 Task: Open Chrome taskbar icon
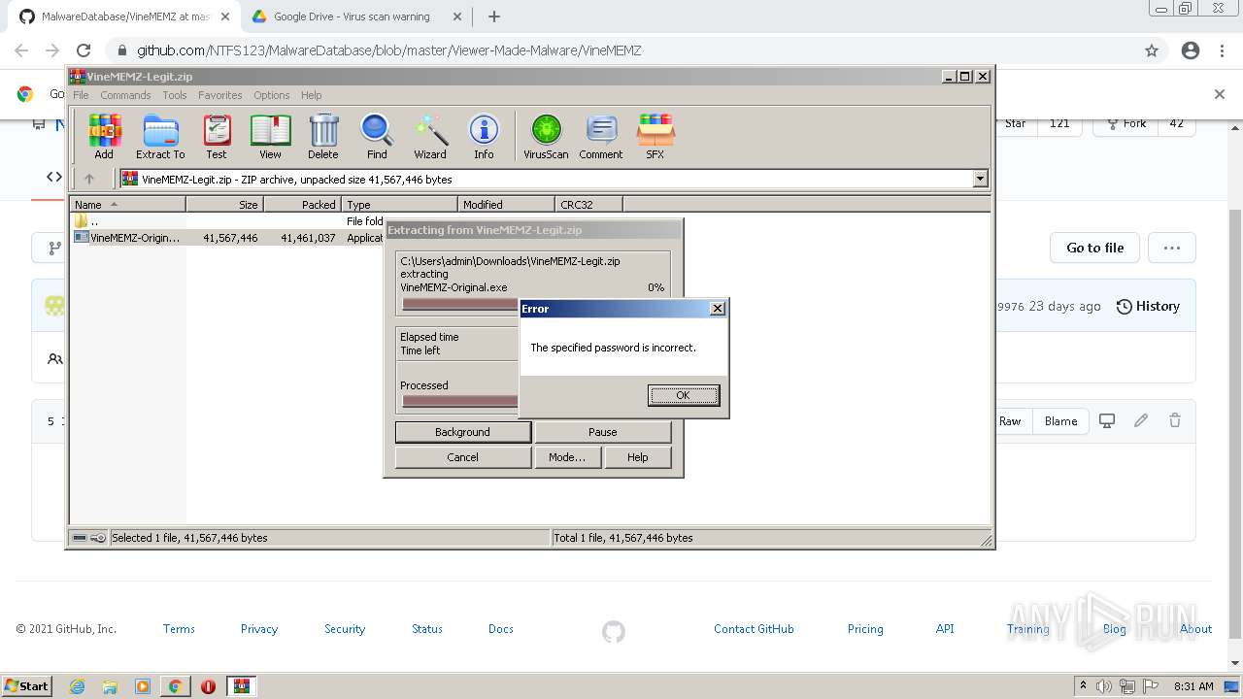[x=175, y=686]
